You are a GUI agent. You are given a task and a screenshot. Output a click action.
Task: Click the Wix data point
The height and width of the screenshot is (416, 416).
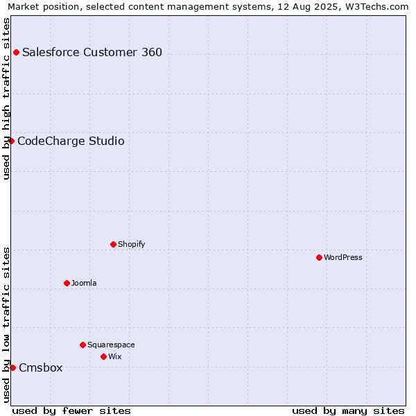tap(104, 356)
